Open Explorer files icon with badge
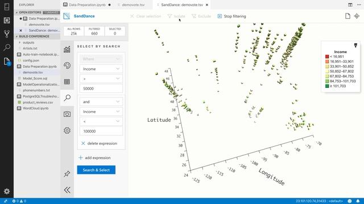 7,61
